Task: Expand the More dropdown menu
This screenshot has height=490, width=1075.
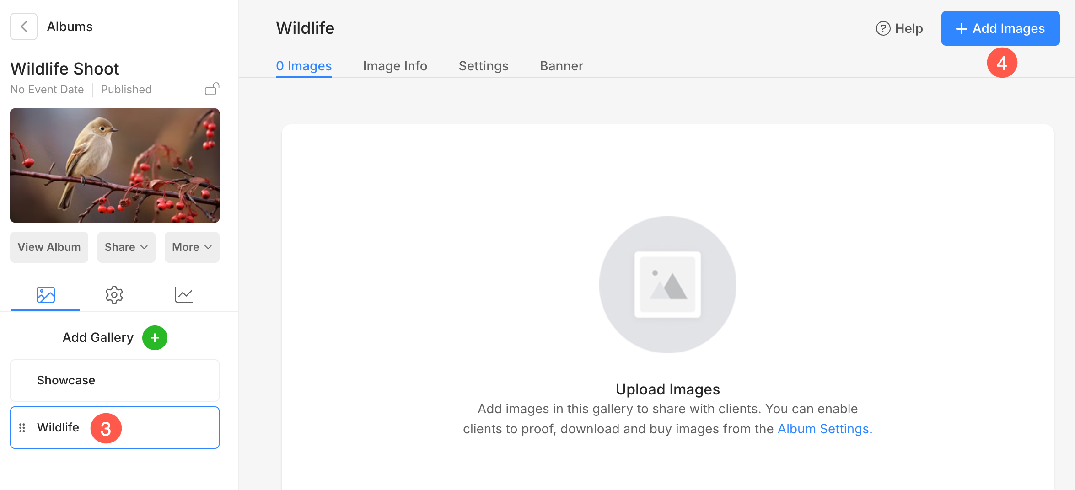Action: 192,247
